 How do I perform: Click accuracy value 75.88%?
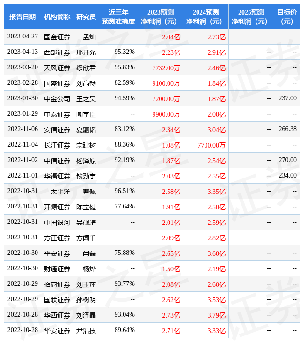(x=124, y=253)
